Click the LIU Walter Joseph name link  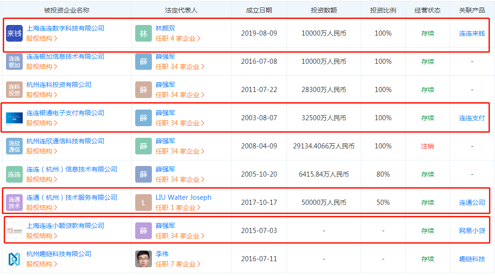[184, 196]
